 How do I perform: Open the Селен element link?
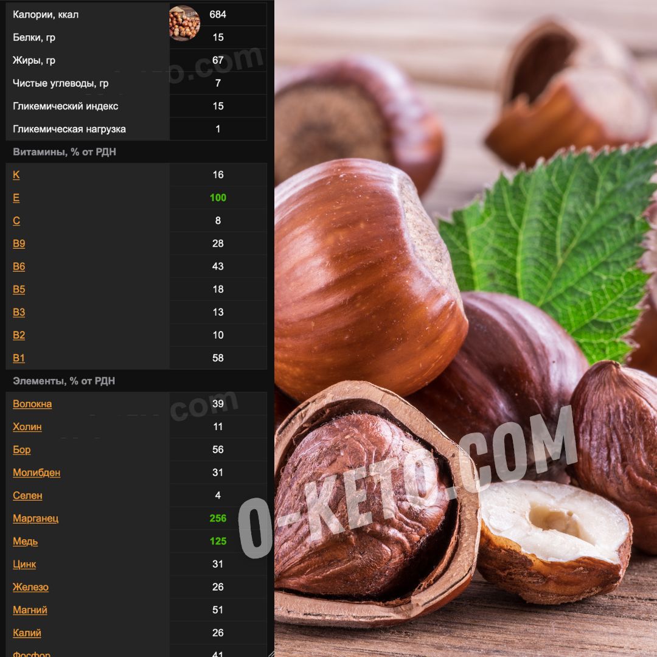27,495
